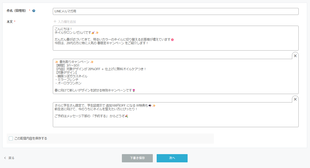310x168 pixels.
Task: Focus the 件名 field containing LINEメルマガ用
Action: [176, 11]
